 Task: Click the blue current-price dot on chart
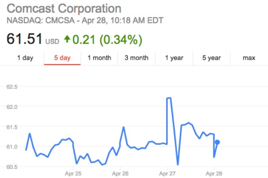[217, 142]
